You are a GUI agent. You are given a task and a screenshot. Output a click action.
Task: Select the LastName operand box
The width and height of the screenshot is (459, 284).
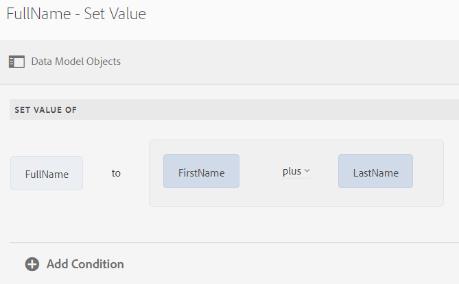pyautogui.click(x=375, y=172)
